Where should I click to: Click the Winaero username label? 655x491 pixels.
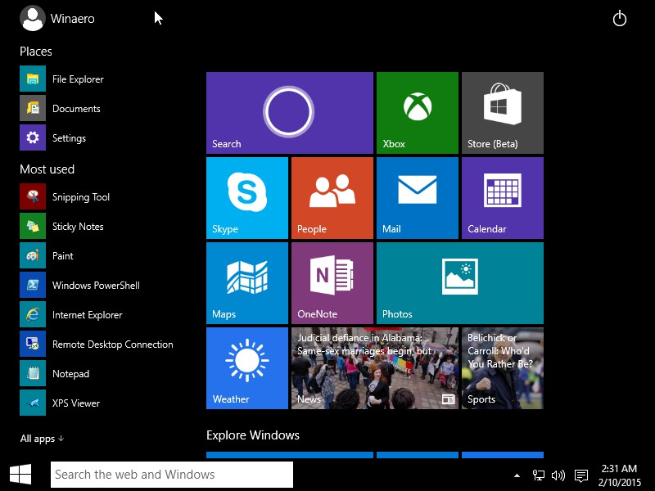coord(73,19)
